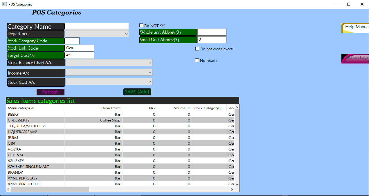Open the Department dropdown
The image size is (369, 196).
(97, 34)
